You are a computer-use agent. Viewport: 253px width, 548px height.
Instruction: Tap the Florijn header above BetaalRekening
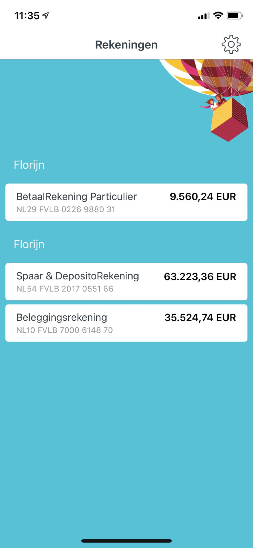point(29,165)
